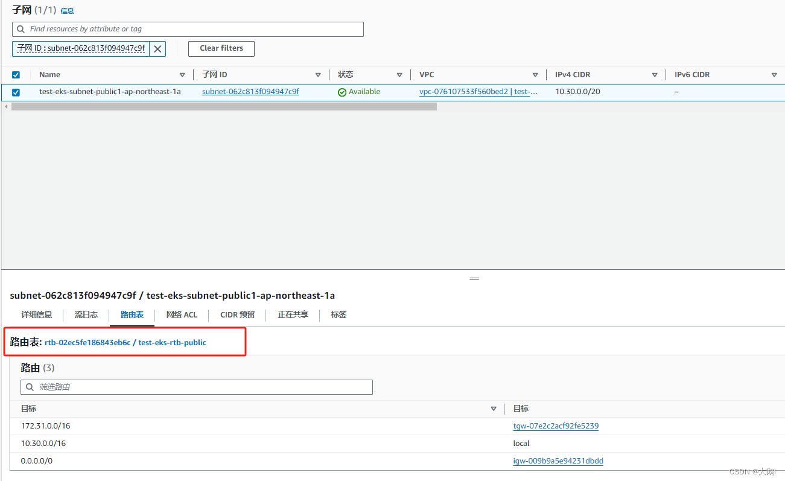Select the 路由表 tab

132,314
